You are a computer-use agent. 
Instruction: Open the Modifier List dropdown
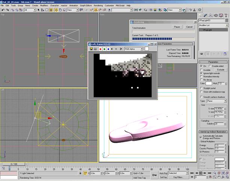tap(213, 25)
